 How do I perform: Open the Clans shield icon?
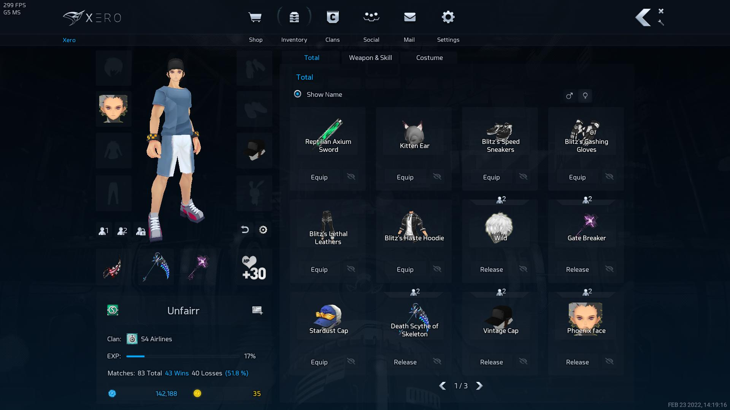pyautogui.click(x=333, y=17)
